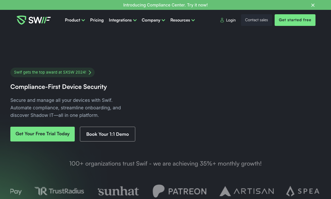331x199 pixels.
Task: Expand the Integrations dropdown chevron
Action: coord(135,20)
